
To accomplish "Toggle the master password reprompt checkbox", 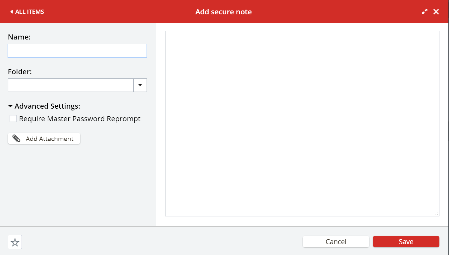I will tap(13, 119).
